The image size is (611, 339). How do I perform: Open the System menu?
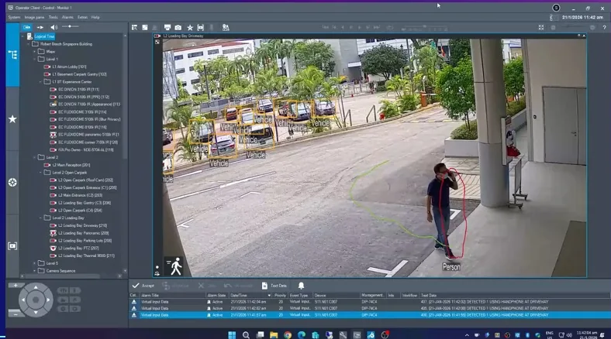14,17
